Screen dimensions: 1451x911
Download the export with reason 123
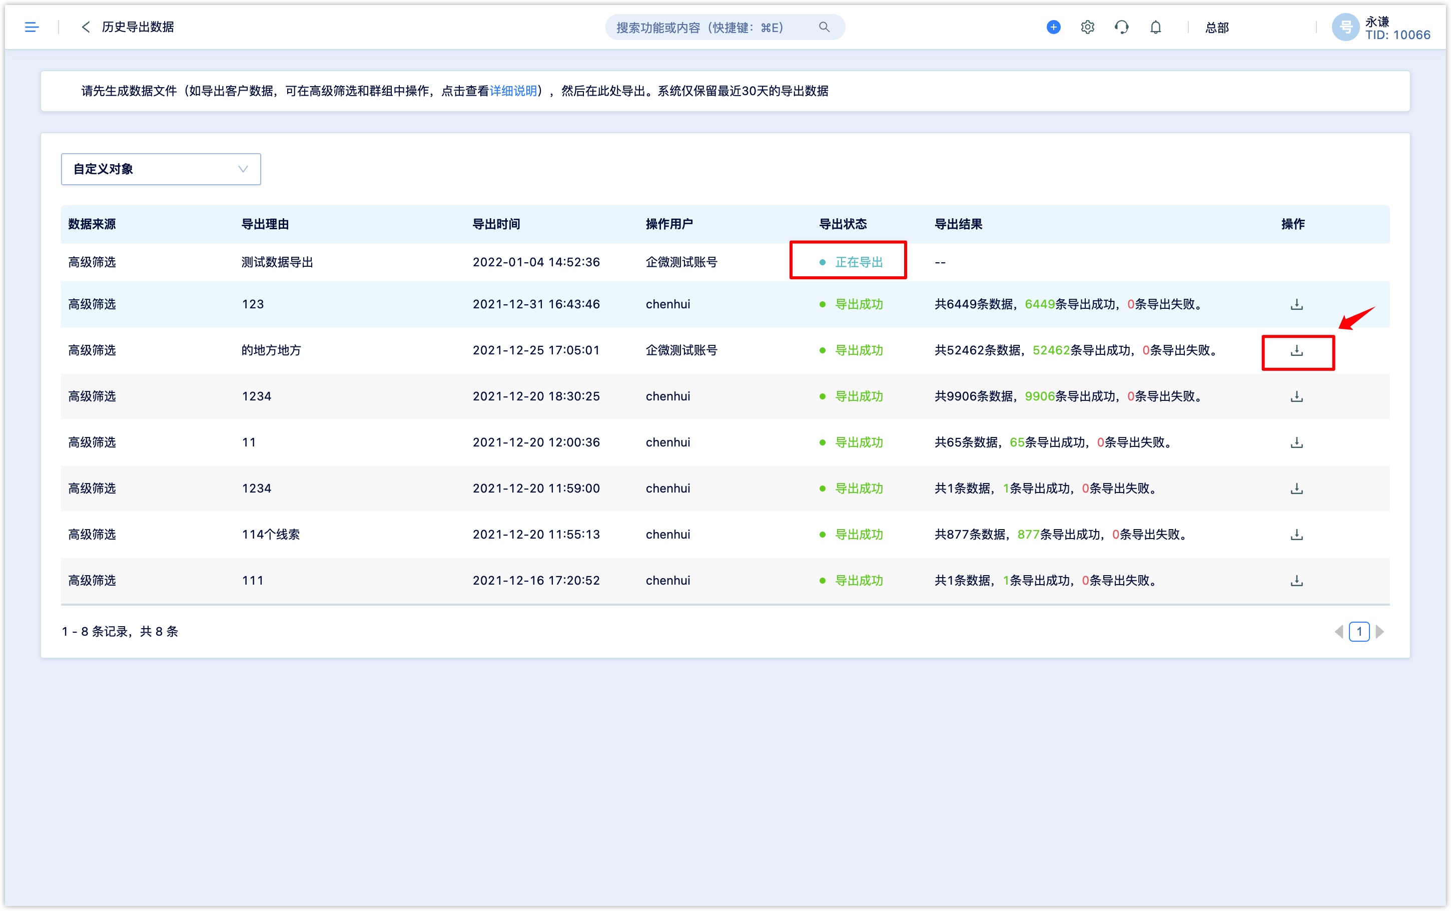click(1296, 304)
